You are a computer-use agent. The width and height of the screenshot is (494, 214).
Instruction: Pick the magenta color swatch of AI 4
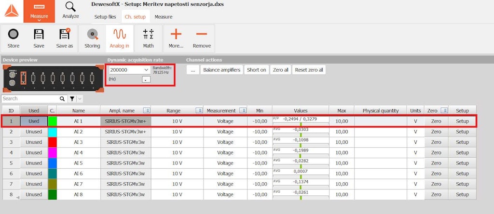(52, 152)
